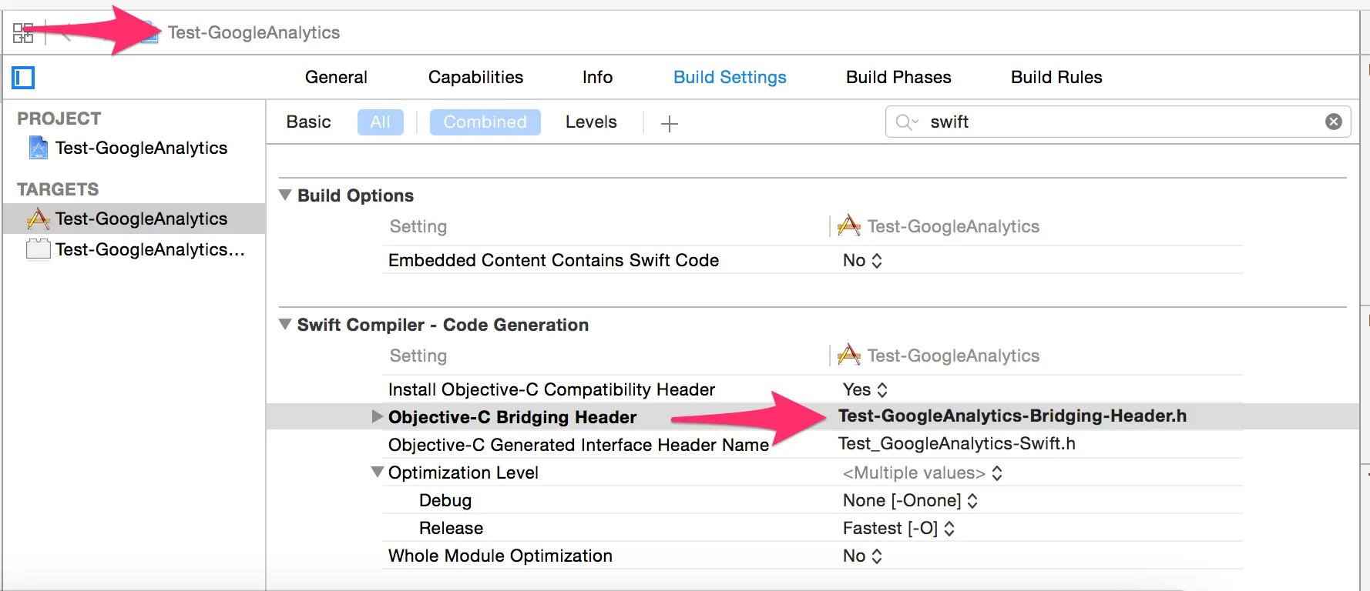Collapse the Build Options section
The height and width of the screenshot is (591, 1370).
click(x=285, y=195)
